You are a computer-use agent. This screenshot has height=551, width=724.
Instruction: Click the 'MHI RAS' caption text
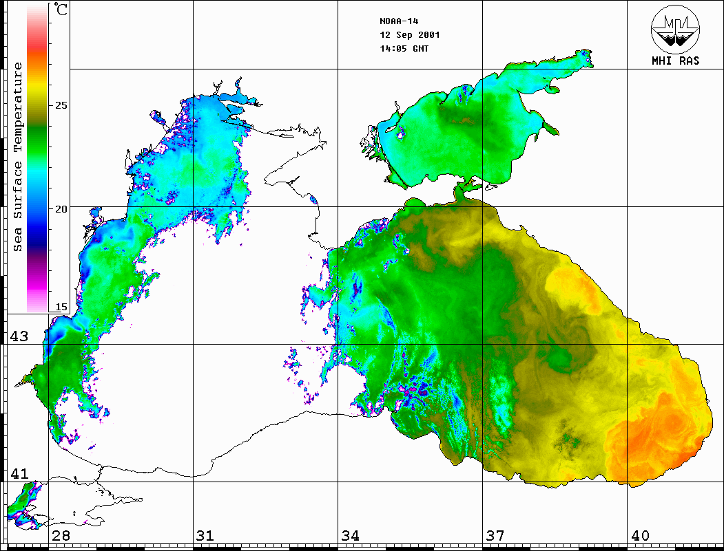click(675, 61)
